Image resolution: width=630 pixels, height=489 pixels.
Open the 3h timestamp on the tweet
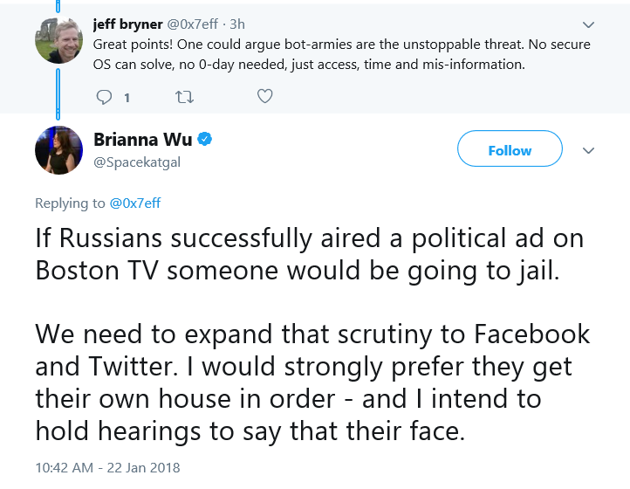click(237, 24)
